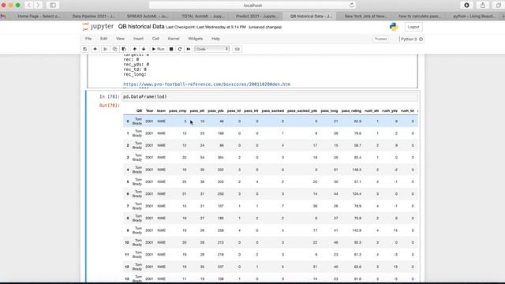This screenshot has width=505, height=284.
Task: Select row index 4 in the dataframe
Action: 128,170
